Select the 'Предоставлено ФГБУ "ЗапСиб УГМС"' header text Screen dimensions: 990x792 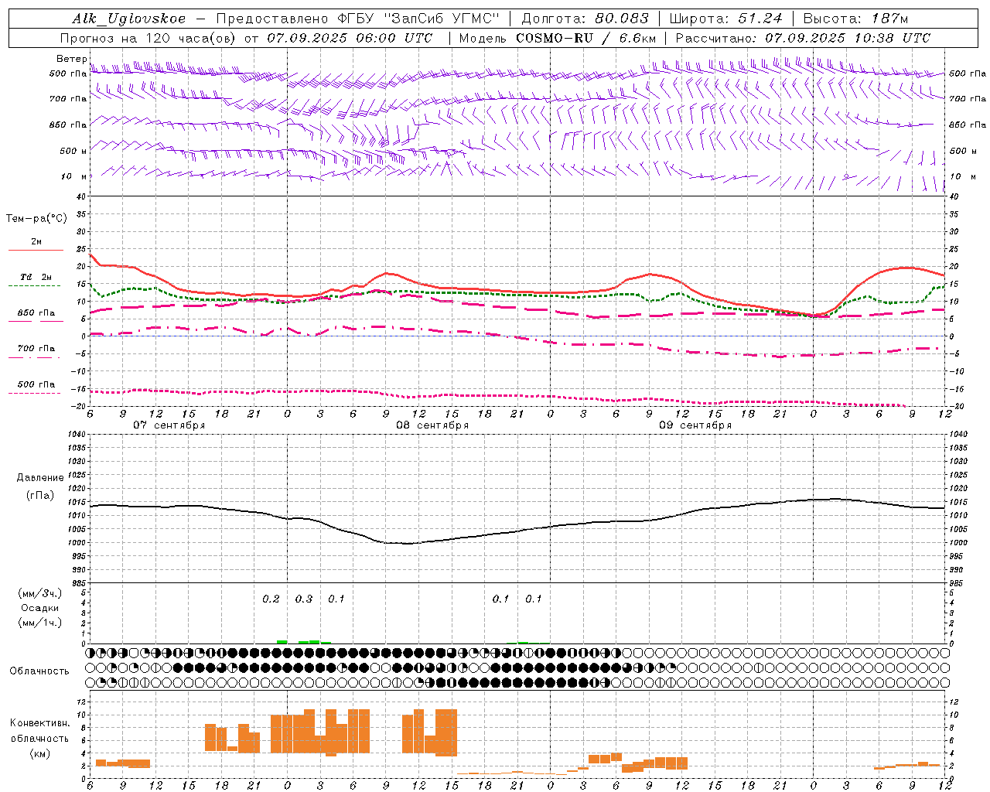[x=358, y=19]
